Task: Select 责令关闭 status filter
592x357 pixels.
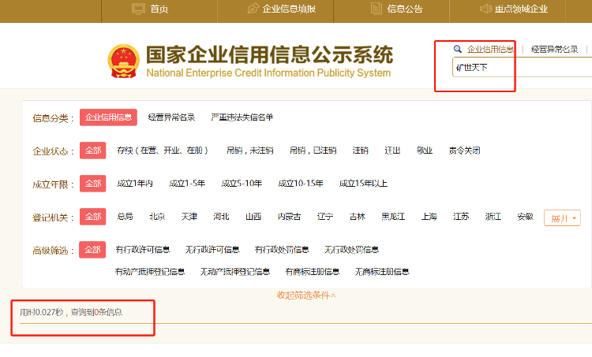Action: (x=464, y=151)
